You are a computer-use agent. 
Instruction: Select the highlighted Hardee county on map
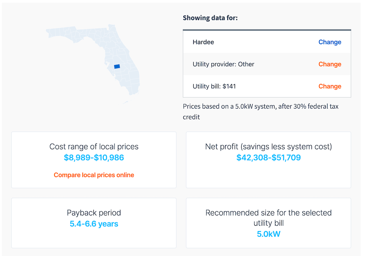(x=117, y=67)
